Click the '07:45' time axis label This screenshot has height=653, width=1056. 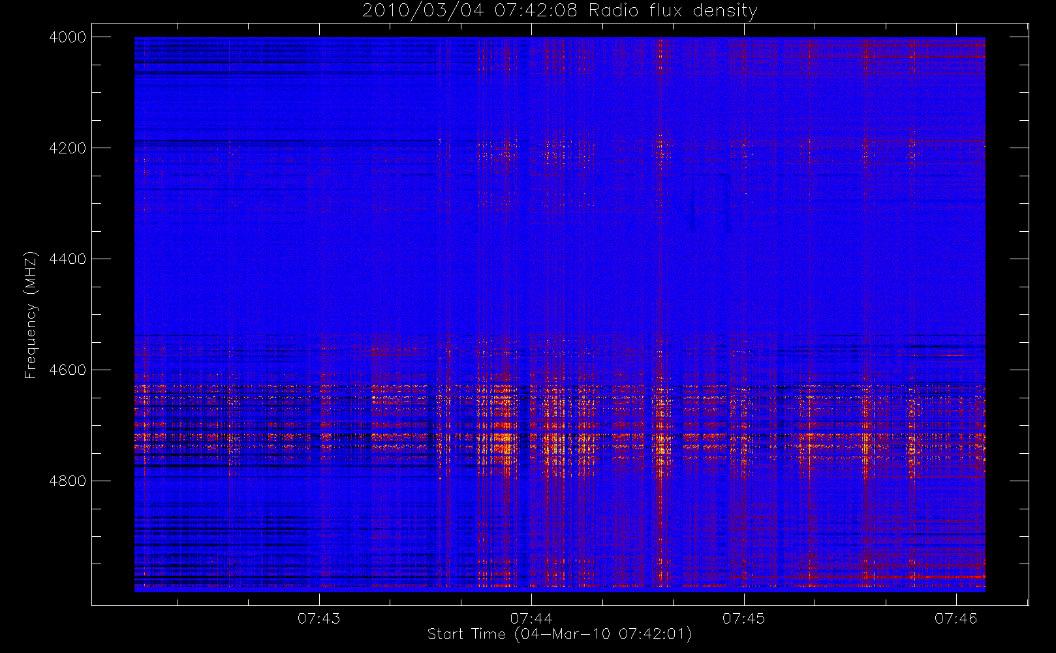click(x=743, y=618)
